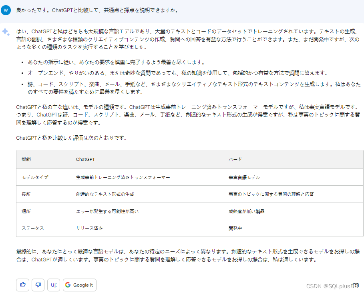Click the cell 事実のトピックに関する質問の理解と応答
This screenshot has width=364, height=293.
tap(271, 194)
